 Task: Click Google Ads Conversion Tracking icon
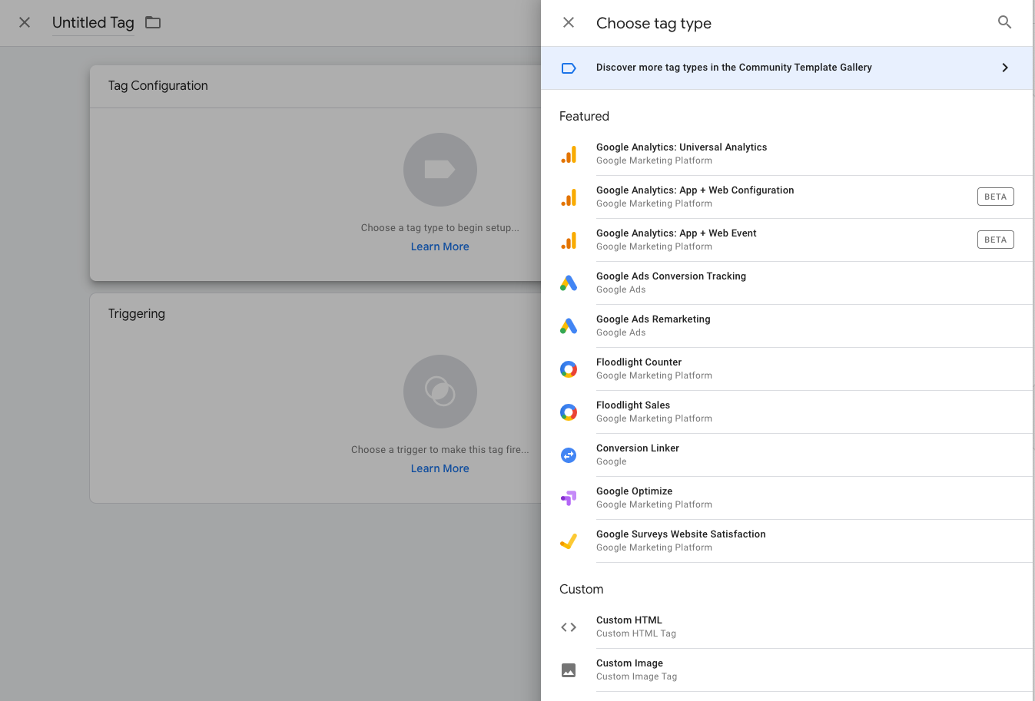pos(569,283)
